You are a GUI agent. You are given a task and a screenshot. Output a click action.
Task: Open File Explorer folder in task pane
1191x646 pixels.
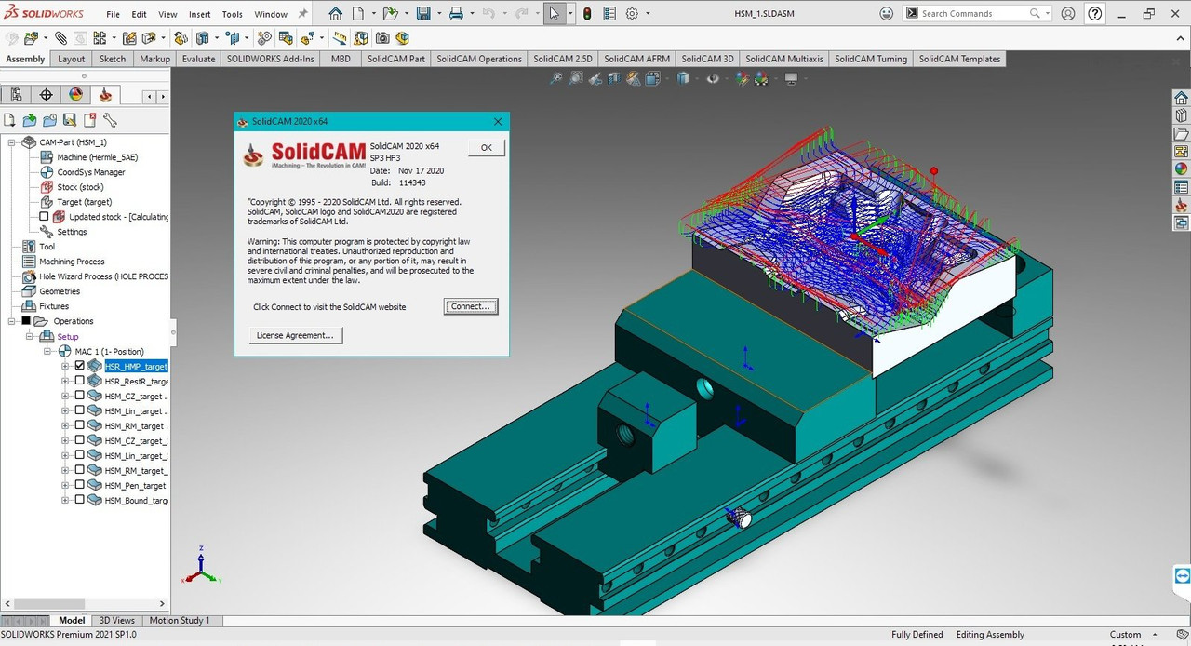[1181, 133]
